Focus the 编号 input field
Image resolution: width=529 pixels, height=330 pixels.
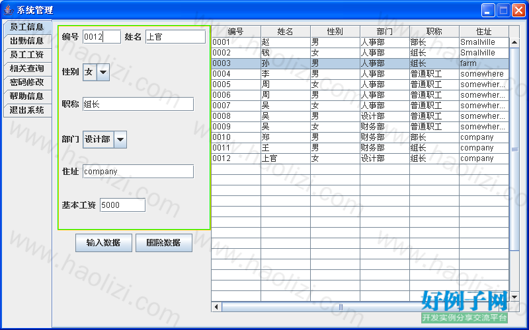pyautogui.click(x=102, y=37)
